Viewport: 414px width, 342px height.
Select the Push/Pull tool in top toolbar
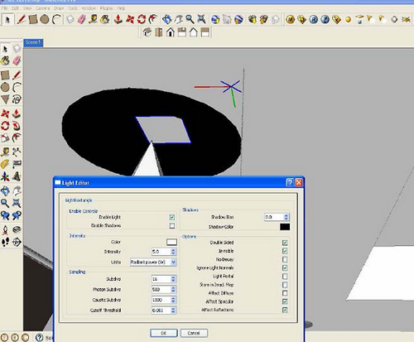[118, 19]
